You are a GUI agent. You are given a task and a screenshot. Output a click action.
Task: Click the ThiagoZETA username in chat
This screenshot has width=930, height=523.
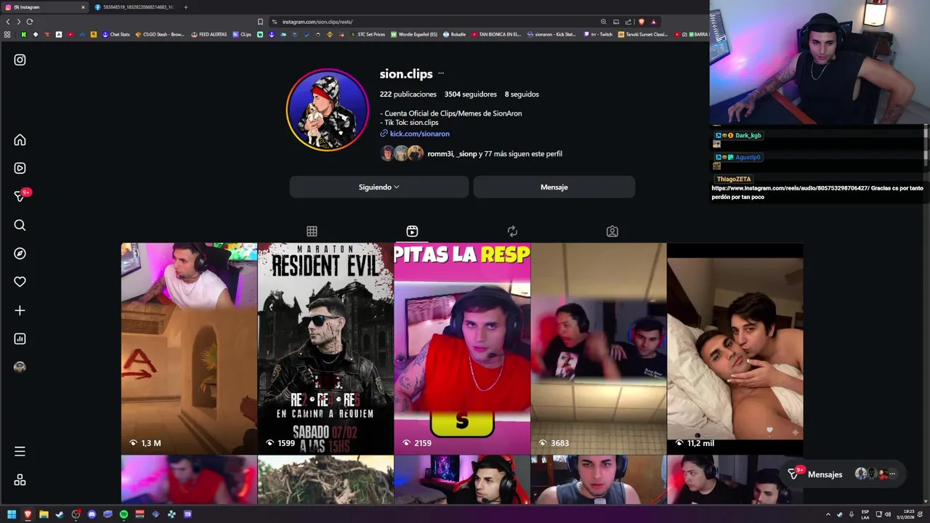(x=734, y=179)
